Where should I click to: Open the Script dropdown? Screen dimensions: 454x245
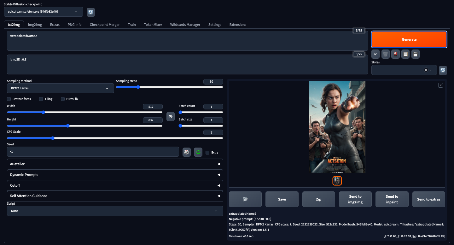click(115, 211)
